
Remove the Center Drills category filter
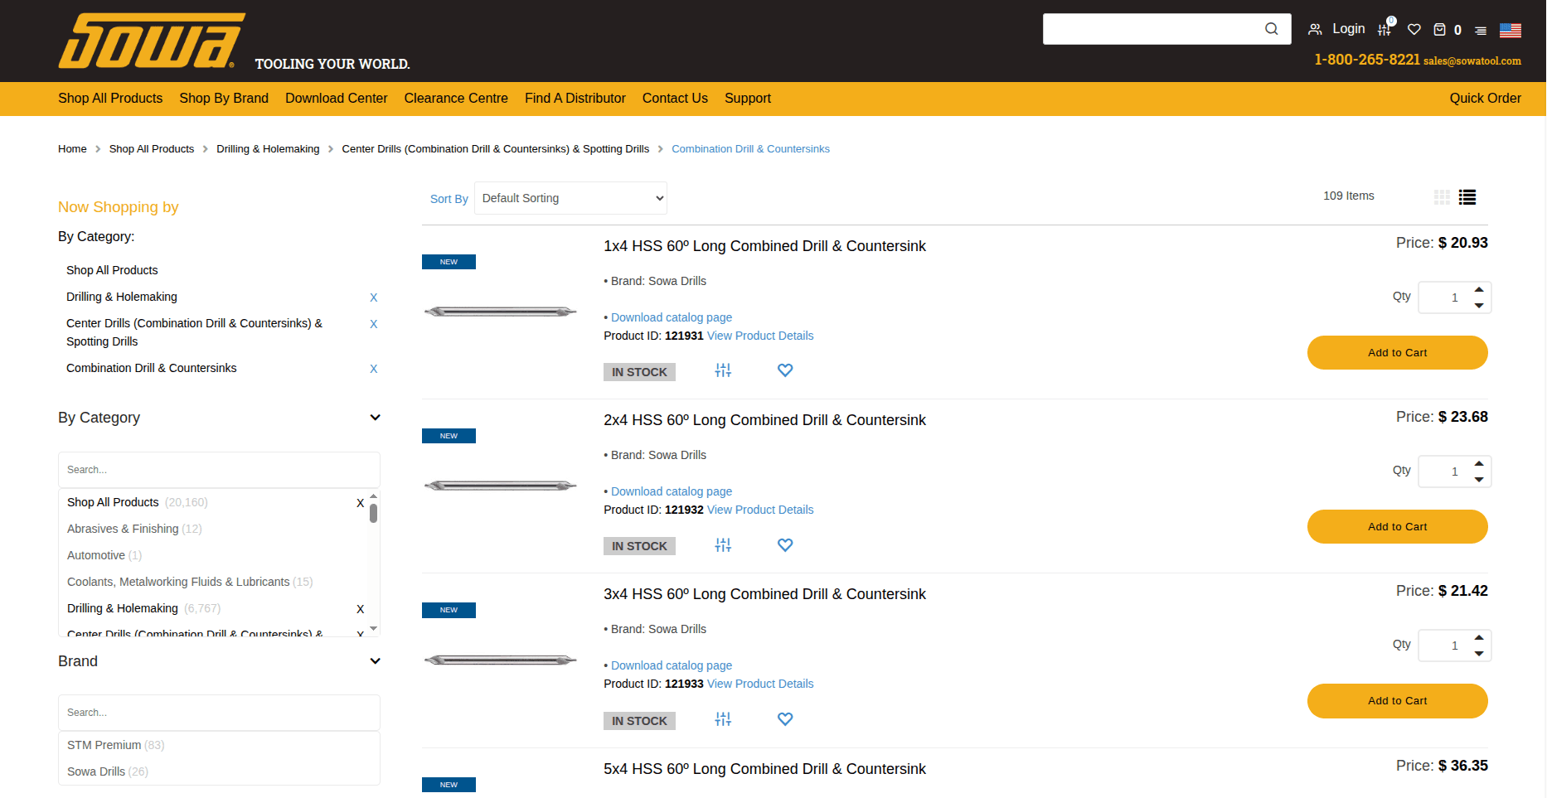click(373, 324)
